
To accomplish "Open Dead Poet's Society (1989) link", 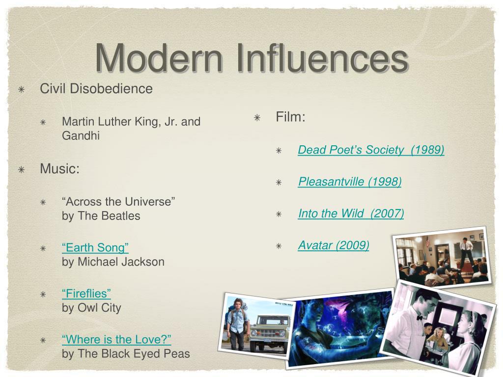I will [x=371, y=150].
